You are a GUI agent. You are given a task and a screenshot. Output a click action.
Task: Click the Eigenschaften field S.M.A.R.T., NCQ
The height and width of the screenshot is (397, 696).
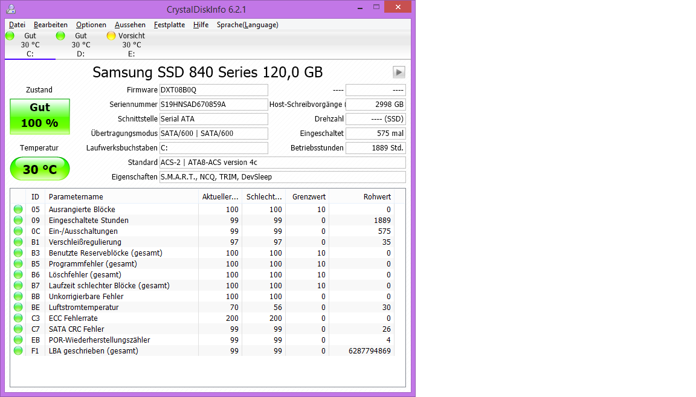click(282, 176)
